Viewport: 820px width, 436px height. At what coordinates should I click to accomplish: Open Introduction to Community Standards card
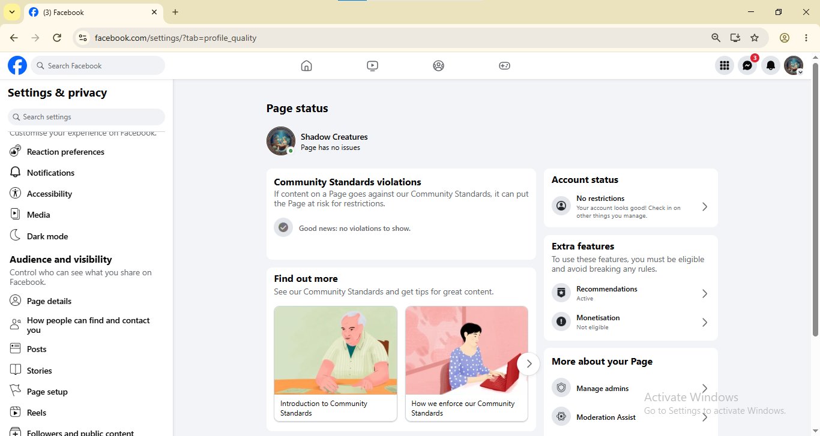coord(336,363)
